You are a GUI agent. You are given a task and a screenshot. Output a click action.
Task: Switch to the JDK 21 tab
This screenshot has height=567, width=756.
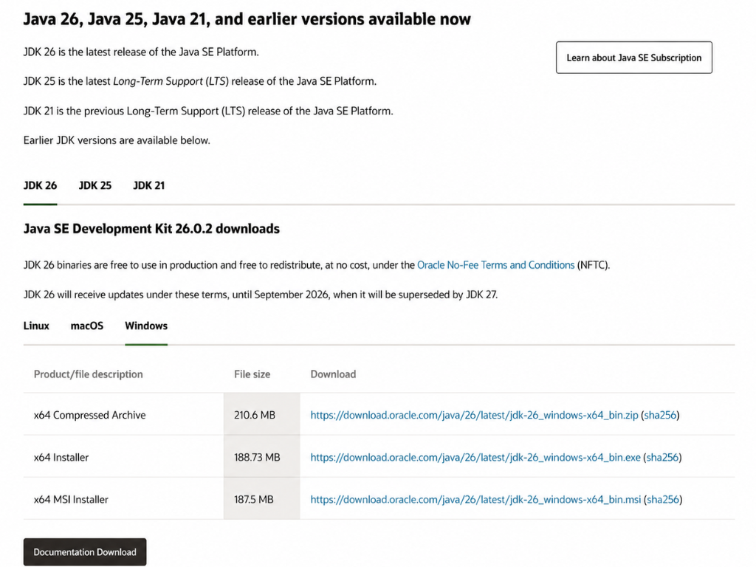pos(149,185)
